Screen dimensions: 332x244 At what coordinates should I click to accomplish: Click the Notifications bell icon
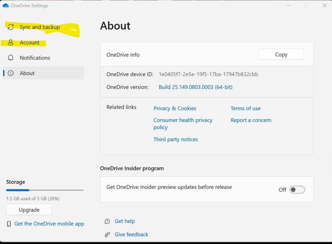click(11, 58)
